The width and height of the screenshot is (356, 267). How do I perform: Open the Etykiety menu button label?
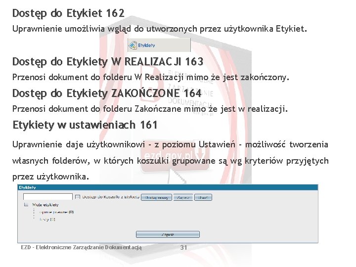coord(146,45)
